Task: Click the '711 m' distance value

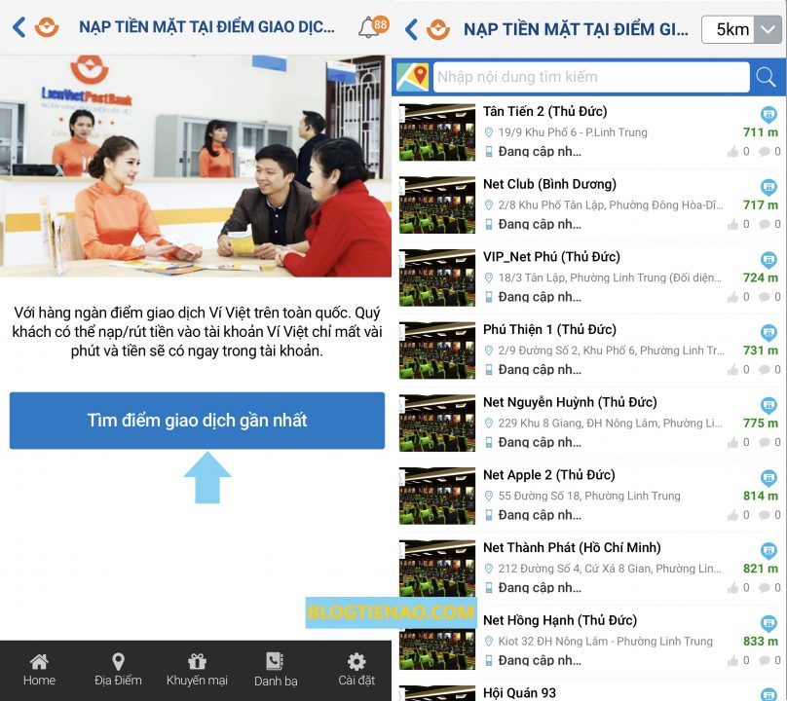Action: click(761, 132)
